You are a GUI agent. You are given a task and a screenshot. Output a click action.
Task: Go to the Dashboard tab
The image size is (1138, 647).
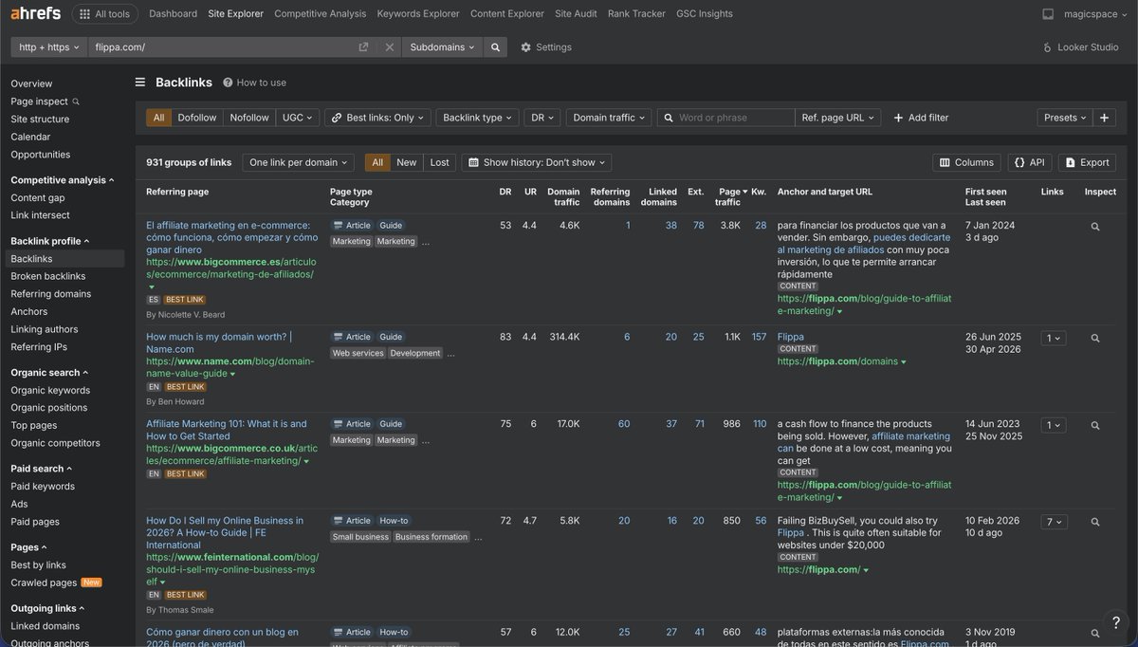[174, 14]
